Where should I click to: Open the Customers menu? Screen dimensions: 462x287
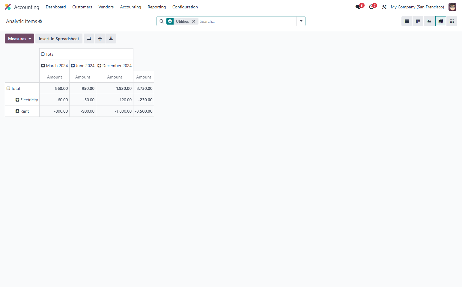82,7
